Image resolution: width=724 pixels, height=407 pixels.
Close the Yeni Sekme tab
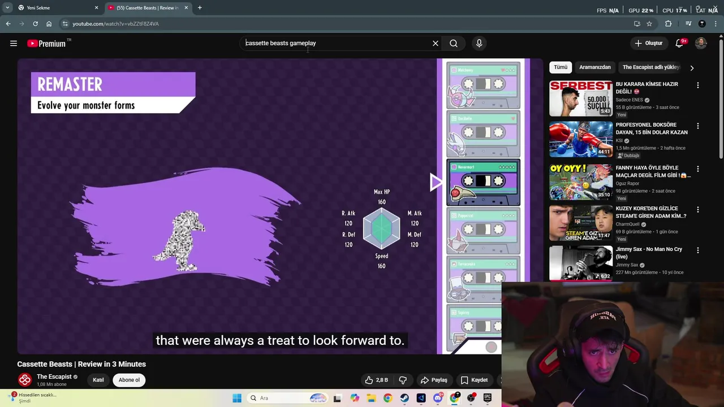tap(96, 7)
